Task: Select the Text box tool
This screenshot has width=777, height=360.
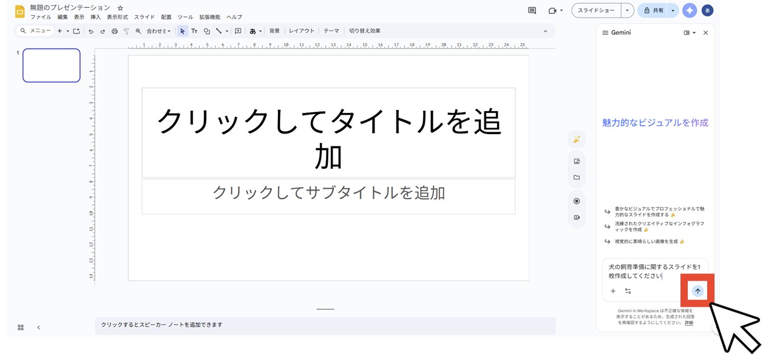Action: click(195, 30)
